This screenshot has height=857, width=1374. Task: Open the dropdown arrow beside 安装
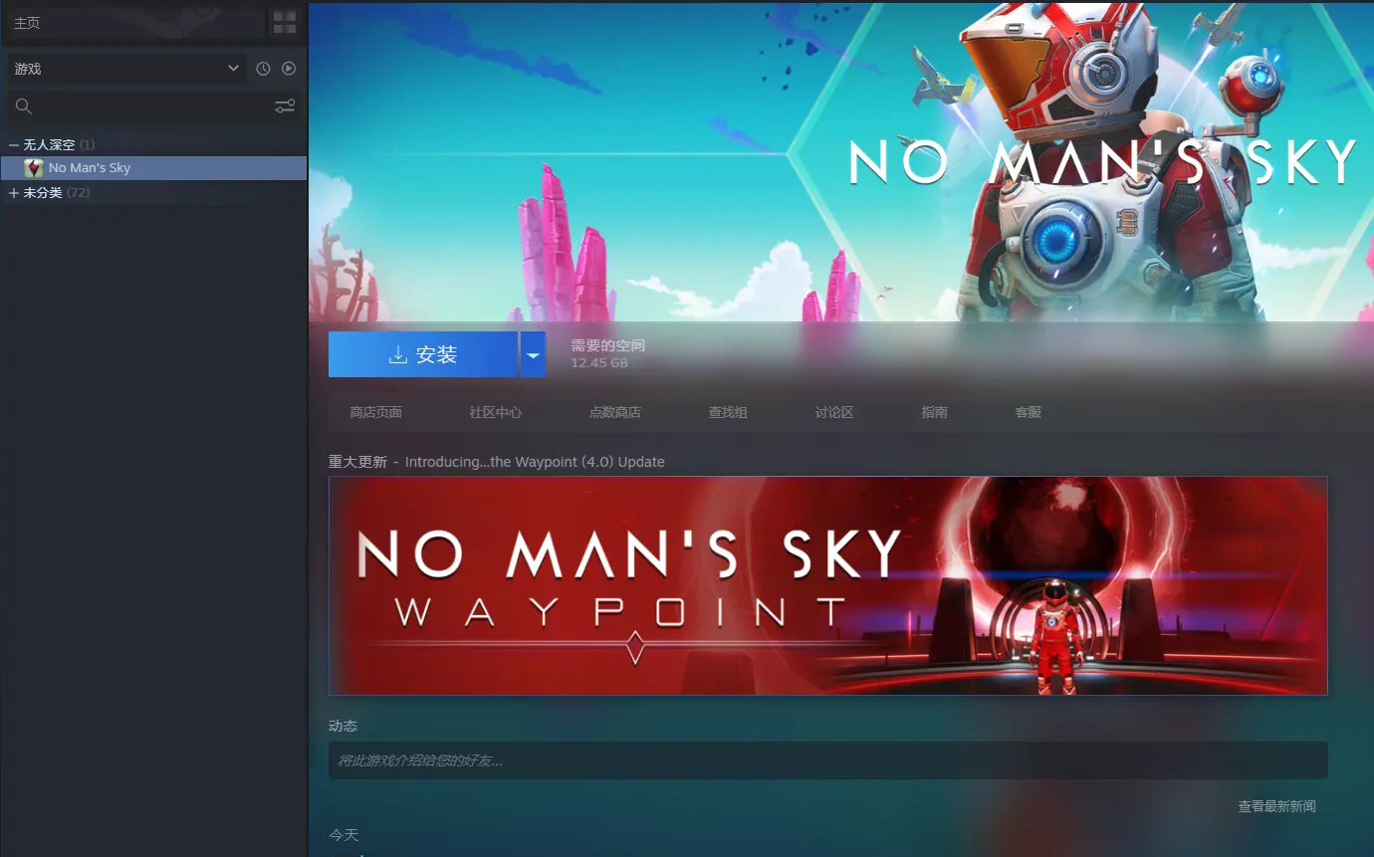point(533,354)
